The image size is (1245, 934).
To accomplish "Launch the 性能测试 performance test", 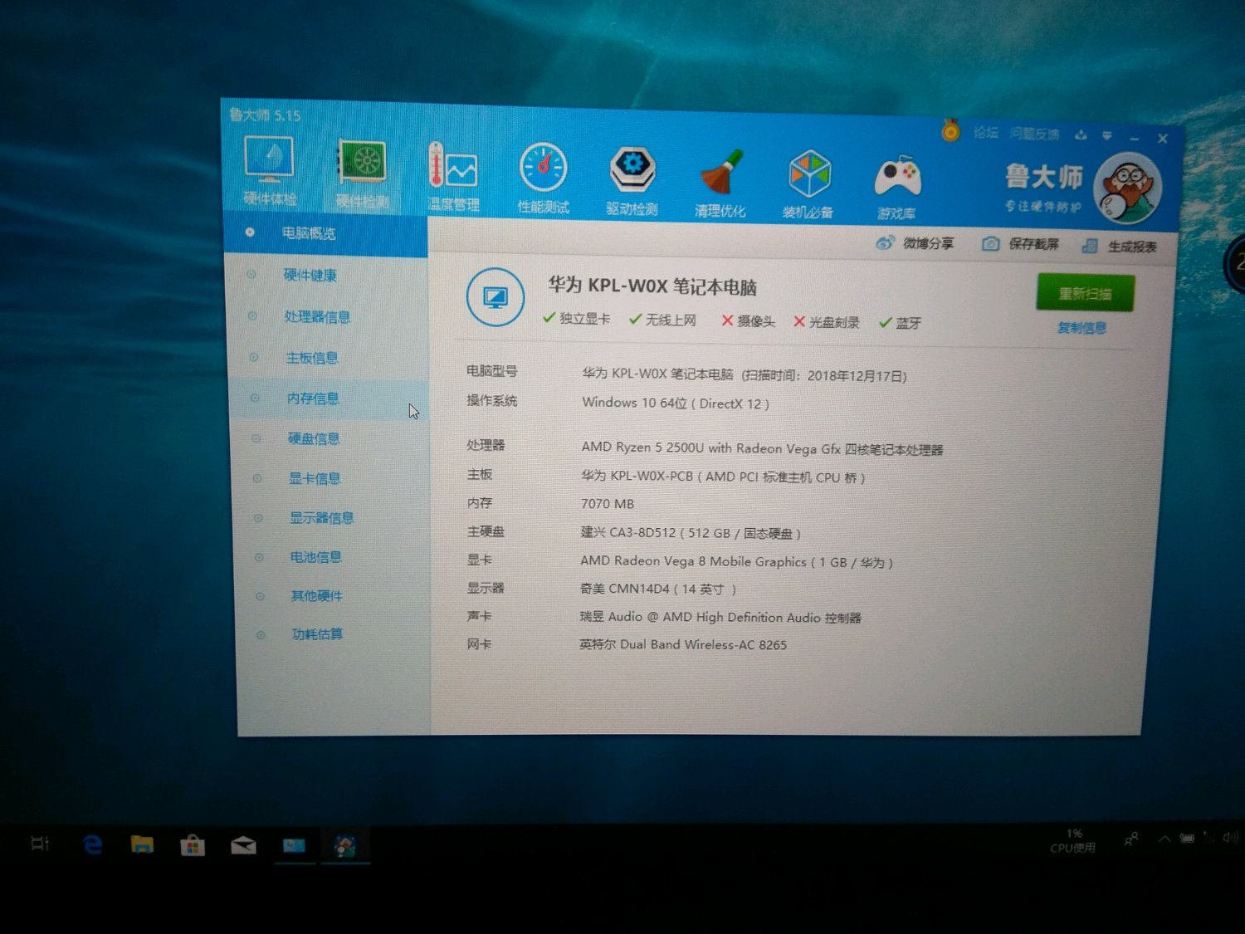I will (x=544, y=178).
